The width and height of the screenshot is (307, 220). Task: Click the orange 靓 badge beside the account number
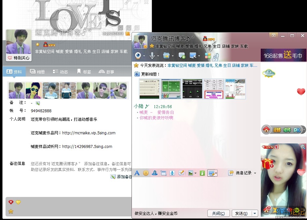tap(128, 33)
